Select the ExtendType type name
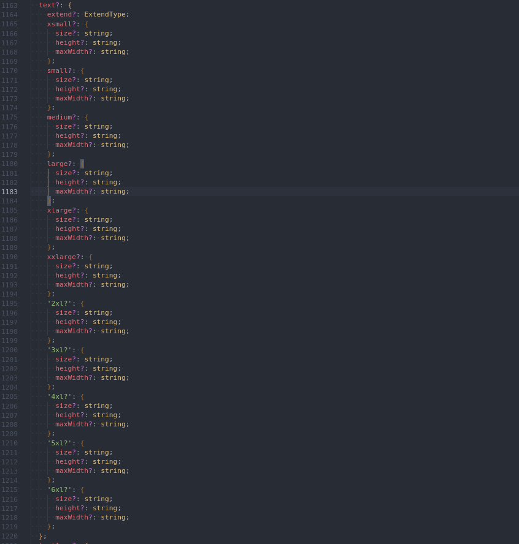The height and width of the screenshot is (544, 519). coord(105,15)
